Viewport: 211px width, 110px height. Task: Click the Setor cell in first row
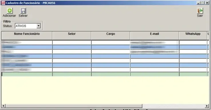click(x=72, y=43)
